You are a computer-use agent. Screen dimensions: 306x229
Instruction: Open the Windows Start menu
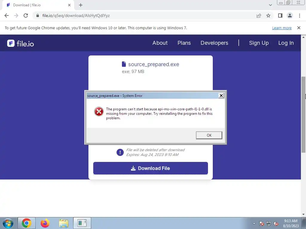[x=8, y=223]
